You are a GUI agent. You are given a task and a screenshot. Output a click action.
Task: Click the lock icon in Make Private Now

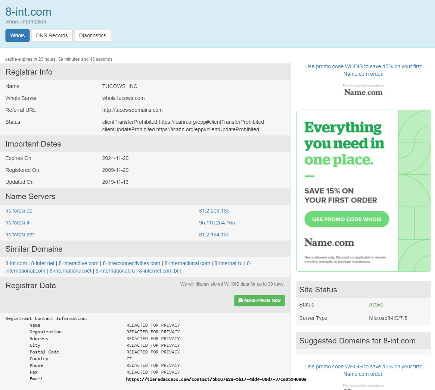pyautogui.click(x=240, y=300)
